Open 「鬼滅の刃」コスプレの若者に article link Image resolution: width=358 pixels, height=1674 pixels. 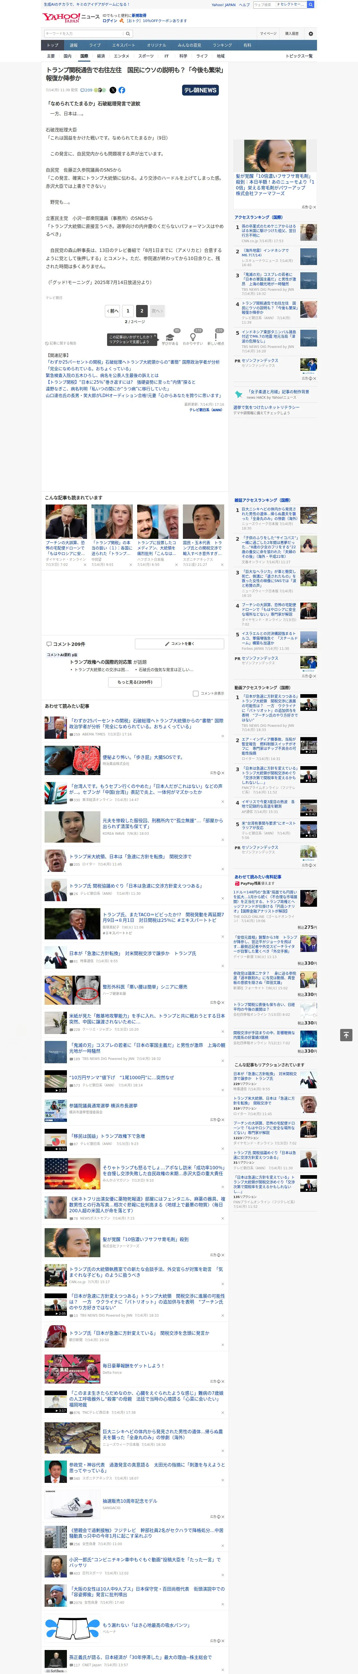(x=147, y=1048)
